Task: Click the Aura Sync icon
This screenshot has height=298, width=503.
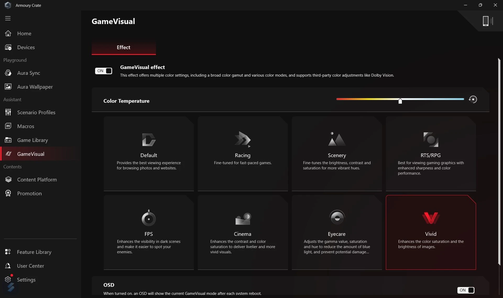Action: pyautogui.click(x=8, y=73)
